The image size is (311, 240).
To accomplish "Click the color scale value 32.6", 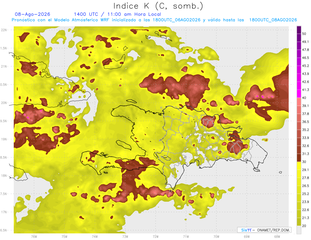I will [306, 146].
